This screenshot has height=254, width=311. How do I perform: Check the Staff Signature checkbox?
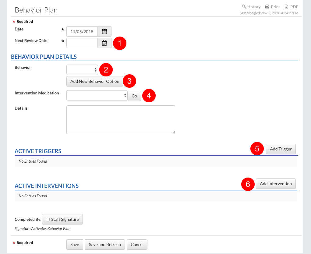pyautogui.click(x=48, y=220)
